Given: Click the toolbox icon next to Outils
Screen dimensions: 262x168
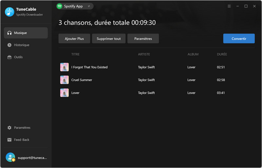Looking at the screenshot, I should (x=9, y=57).
